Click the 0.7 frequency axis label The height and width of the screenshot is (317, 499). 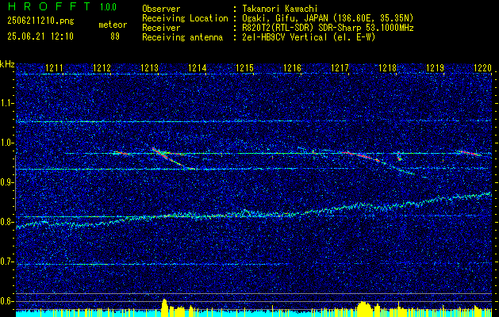click(x=7, y=262)
